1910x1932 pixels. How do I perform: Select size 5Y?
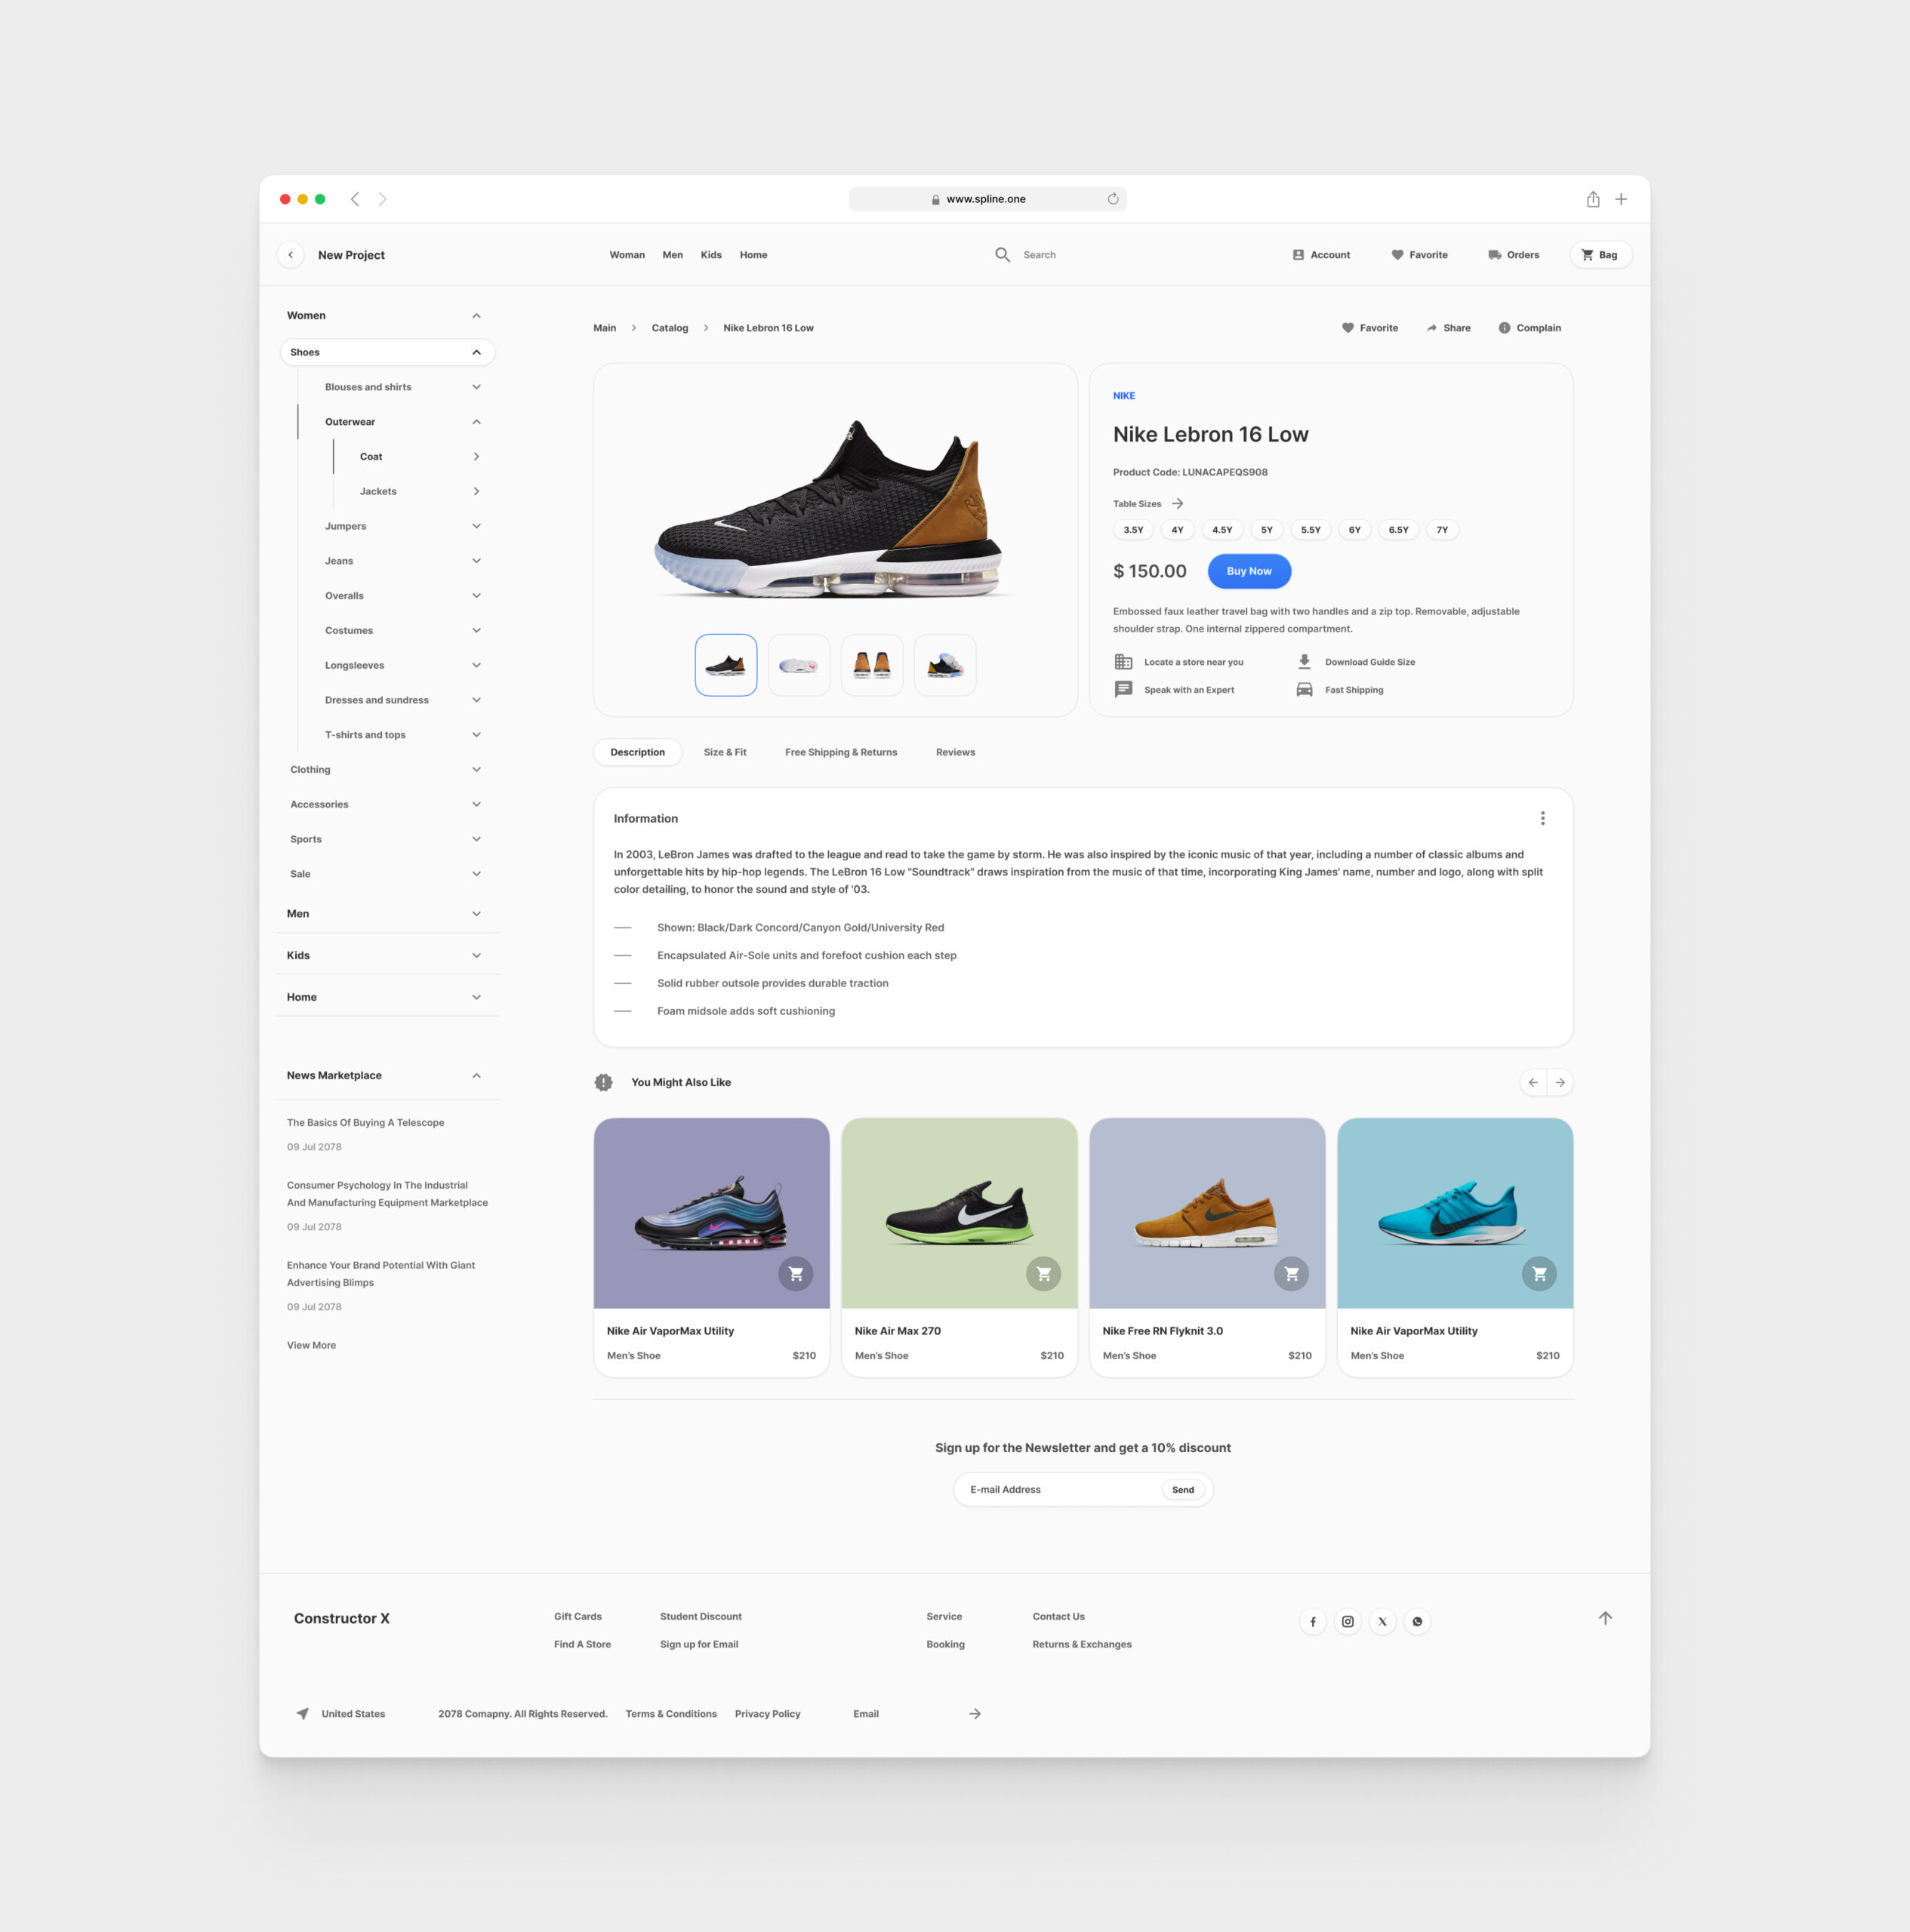click(x=1267, y=530)
